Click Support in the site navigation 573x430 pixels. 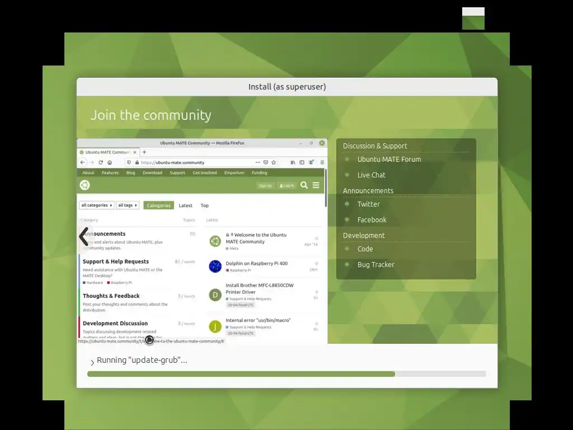coord(177,172)
